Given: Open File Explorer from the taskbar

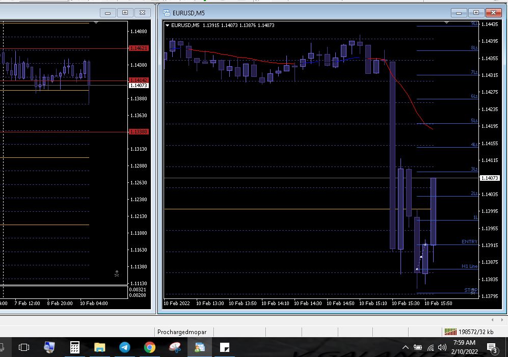Looking at the screenshot, I should pos(99,347).
